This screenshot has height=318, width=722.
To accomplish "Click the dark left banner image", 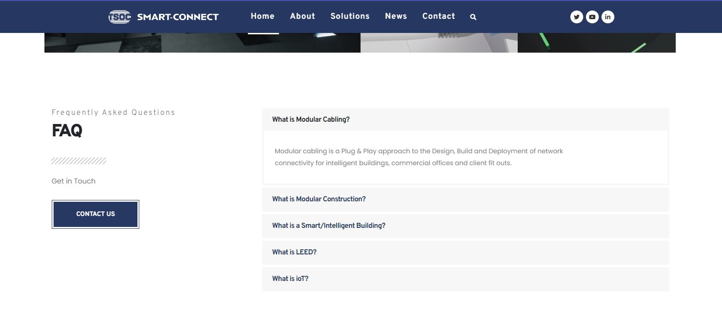I will (202, 43).
